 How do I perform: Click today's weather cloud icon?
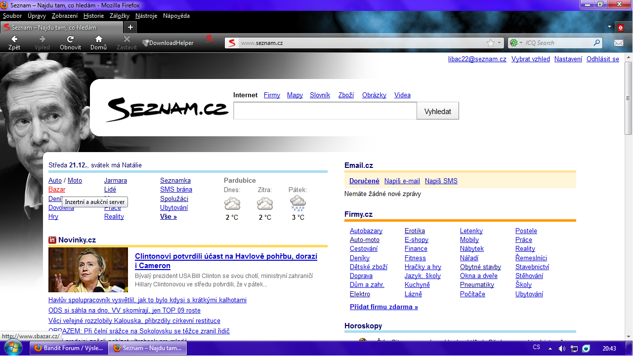232,203
